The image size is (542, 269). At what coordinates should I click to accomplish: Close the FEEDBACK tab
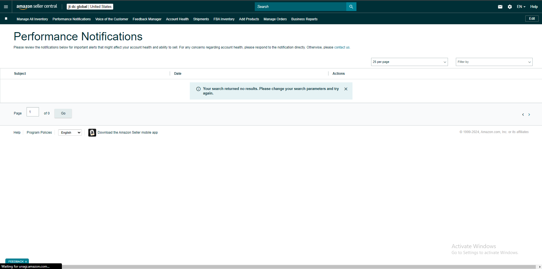point(26,262)
